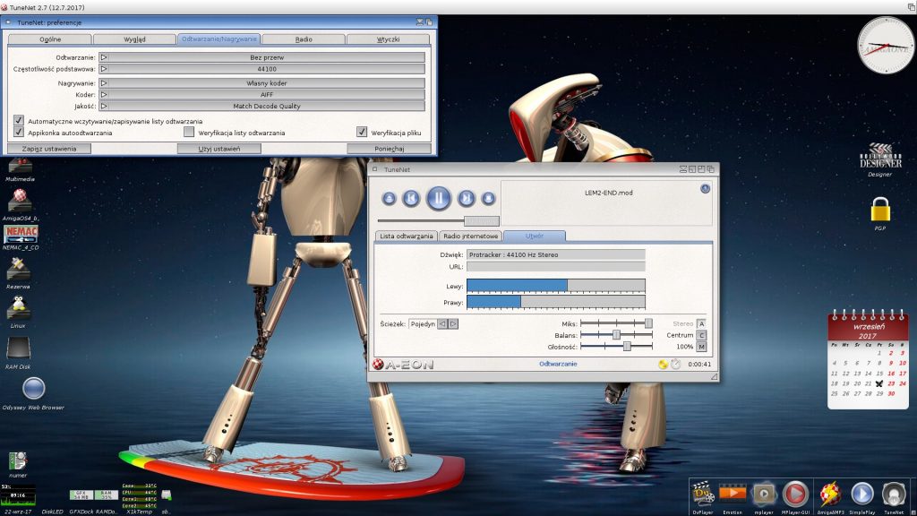Click the eject button in TuneNet player
917x516 pixels.
coord(389,199)
